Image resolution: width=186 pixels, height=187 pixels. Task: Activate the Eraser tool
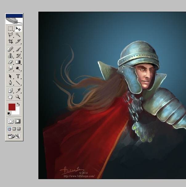pos(10,62)
